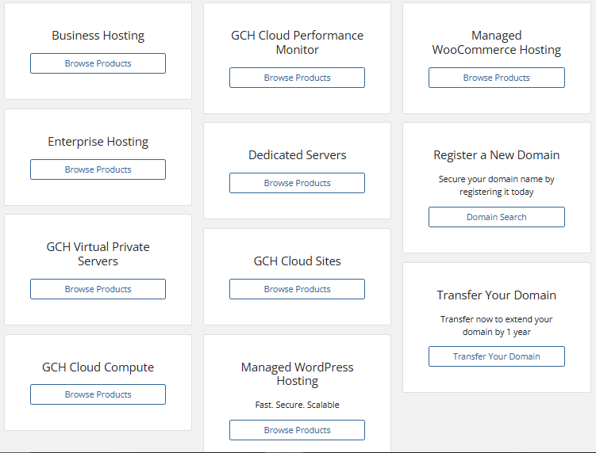596x453 pixels.
Task: Click the Transfer Your Domain card heading
Action: pos(496,295)
